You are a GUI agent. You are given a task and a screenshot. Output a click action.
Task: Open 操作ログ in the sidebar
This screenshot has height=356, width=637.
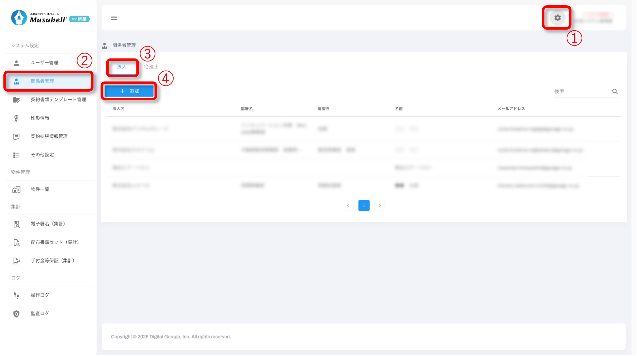coord(40,295)
